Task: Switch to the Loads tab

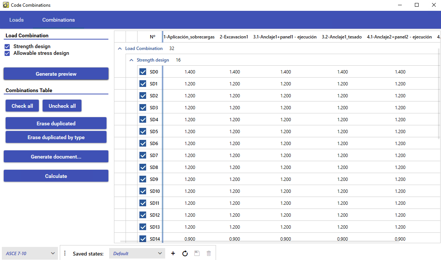Action: pyautogui.click(x=16, y=20)
